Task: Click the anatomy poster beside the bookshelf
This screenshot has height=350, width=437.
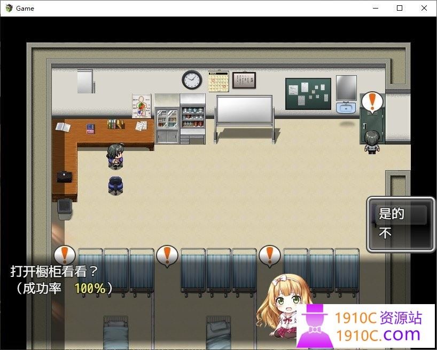Action: coord(141,105)
